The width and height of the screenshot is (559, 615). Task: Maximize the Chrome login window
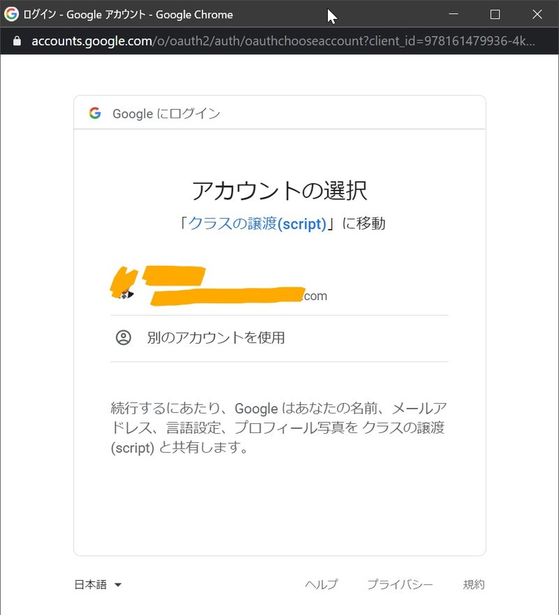coord(495,14)
